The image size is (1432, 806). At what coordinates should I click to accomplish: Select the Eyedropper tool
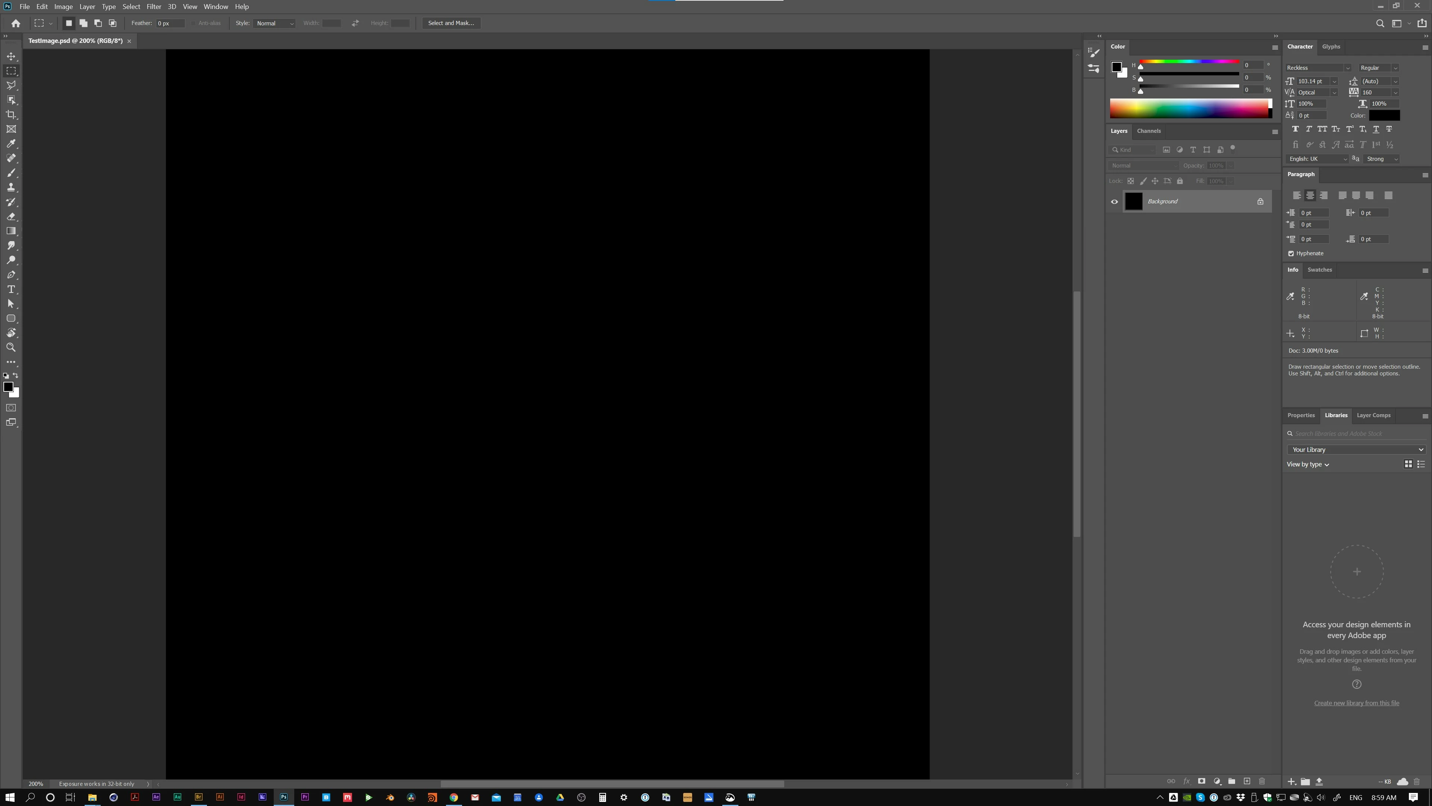(11, 144)
